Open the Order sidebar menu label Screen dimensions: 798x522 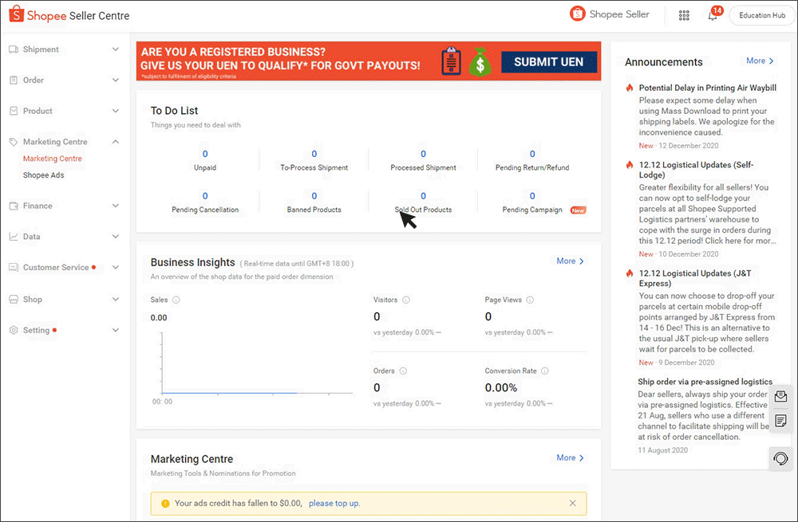click(33, 80)
